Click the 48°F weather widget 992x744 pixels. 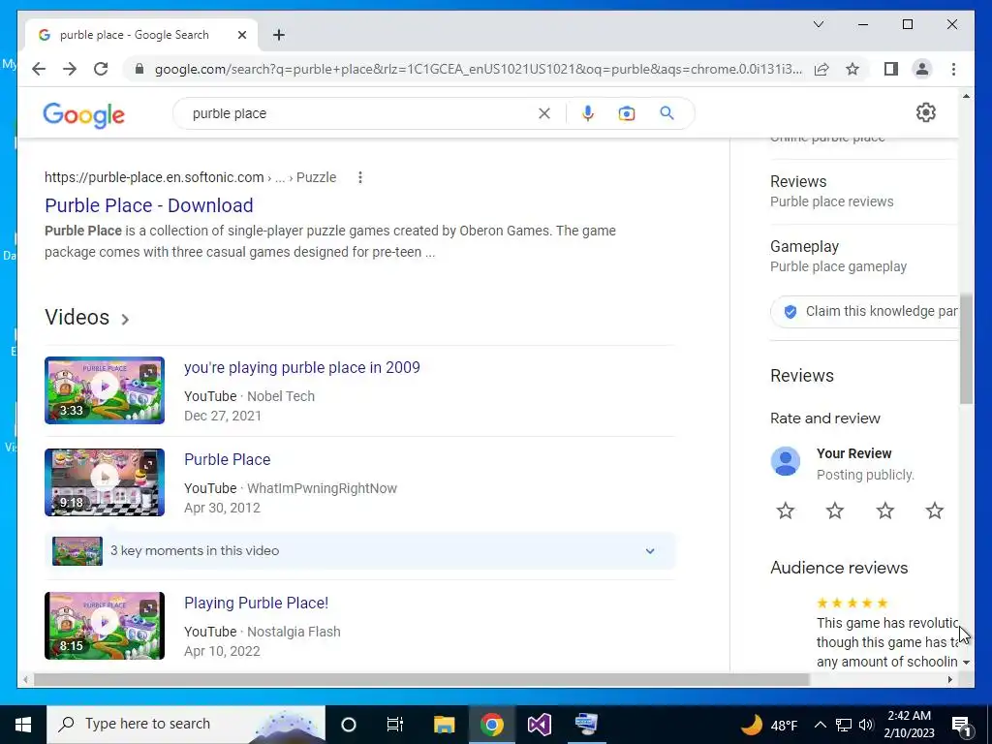(x=769, y=725)
